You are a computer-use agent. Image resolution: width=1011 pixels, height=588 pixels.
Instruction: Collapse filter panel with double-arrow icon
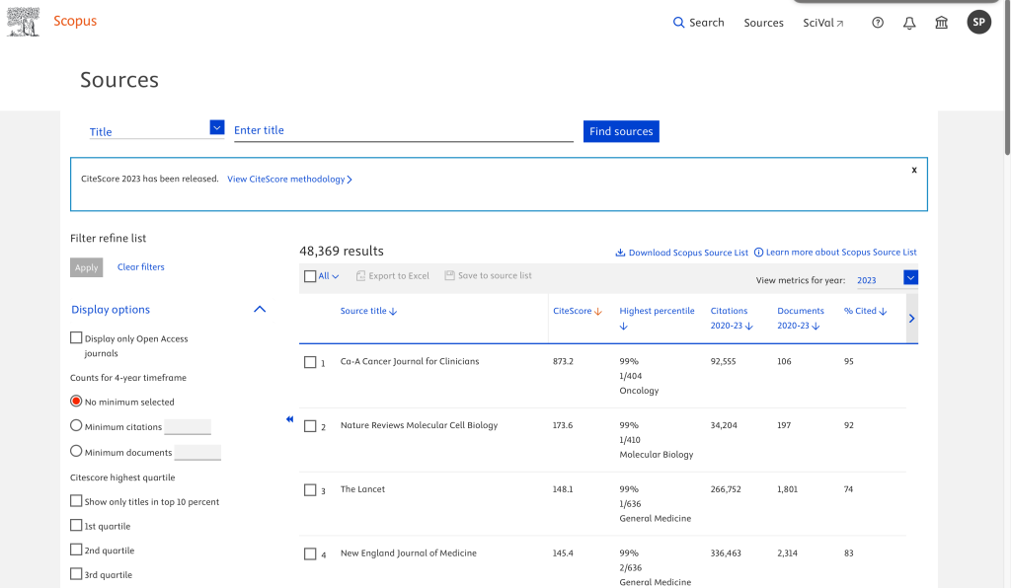(289, 419)
